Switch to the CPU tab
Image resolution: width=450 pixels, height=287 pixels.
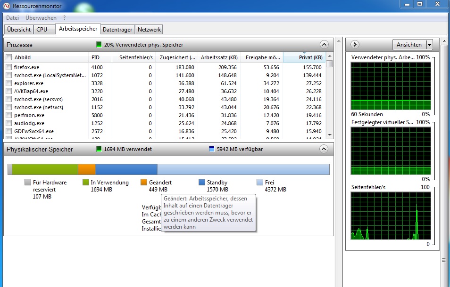tap(44, 30)
